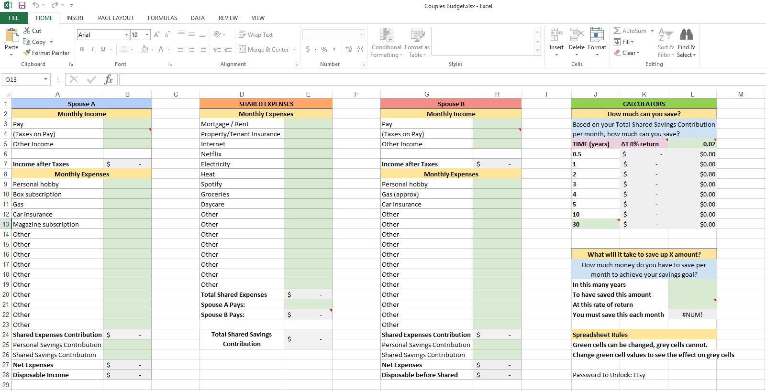
Task: Click Format cells icon
Action: pos(597,35)
